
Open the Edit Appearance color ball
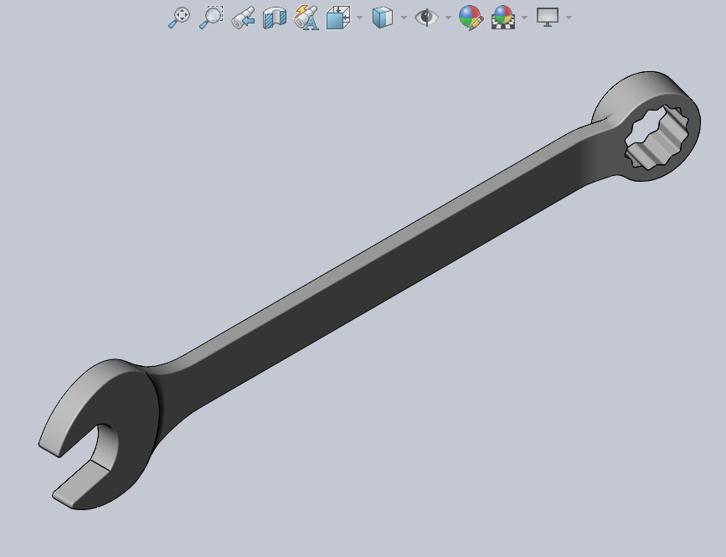coord(471,18)
